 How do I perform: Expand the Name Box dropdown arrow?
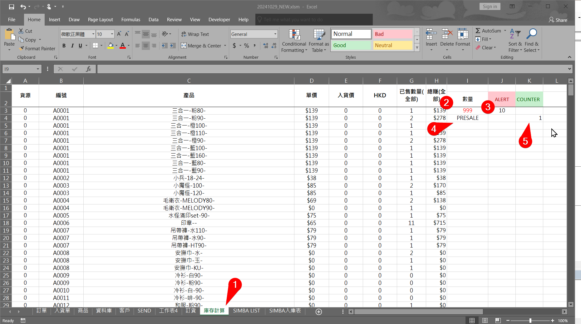coord(38,69)
